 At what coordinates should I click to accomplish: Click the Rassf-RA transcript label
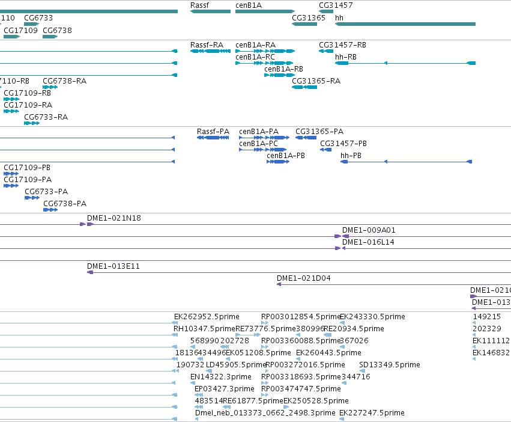click(207, 44)
